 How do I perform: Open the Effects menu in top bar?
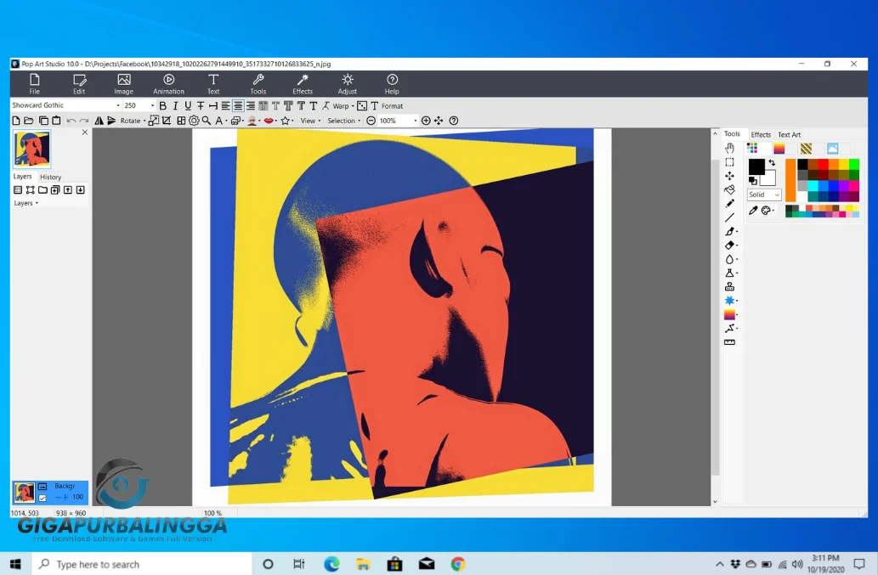[x=303, y=84]
